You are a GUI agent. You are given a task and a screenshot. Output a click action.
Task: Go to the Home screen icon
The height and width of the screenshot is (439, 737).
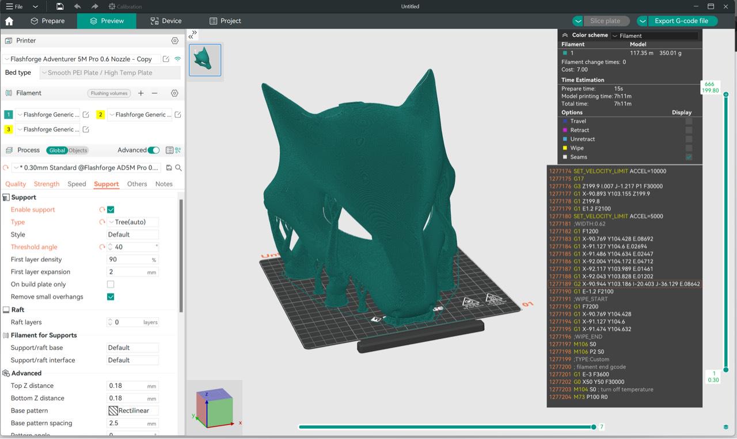click(x=9, y=21)
